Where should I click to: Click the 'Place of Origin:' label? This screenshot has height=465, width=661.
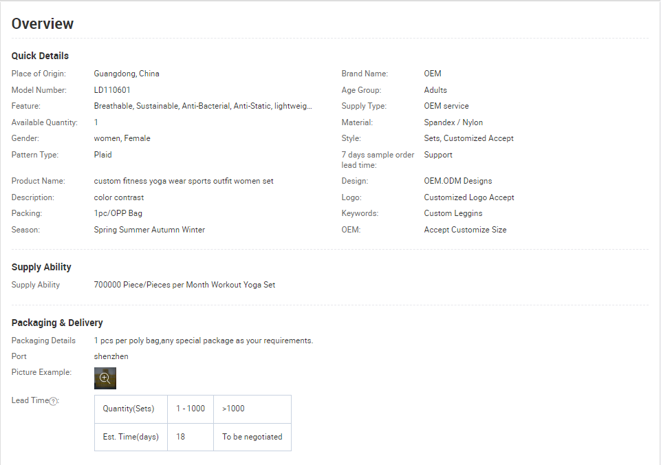(39, 74)
